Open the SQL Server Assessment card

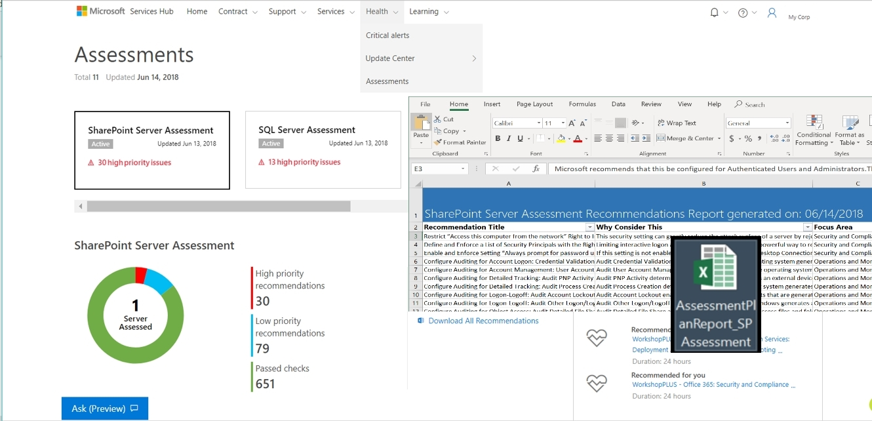323,150
